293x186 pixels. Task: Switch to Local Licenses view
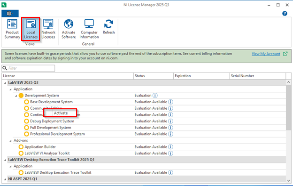tap(31, 29)
